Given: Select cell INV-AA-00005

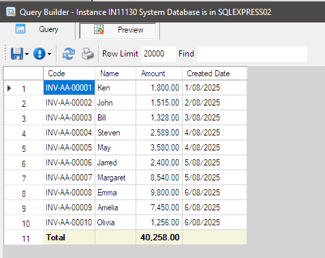Looking at the screenshot, I should point(69,148).
